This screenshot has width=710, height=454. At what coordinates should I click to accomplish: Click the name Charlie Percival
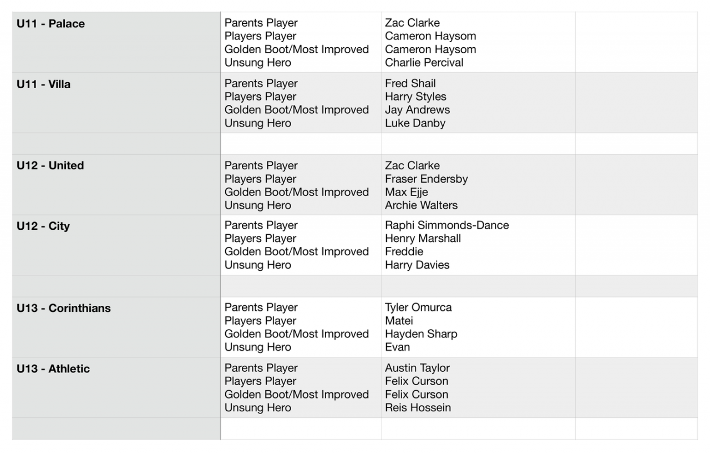tap(424, 63)
